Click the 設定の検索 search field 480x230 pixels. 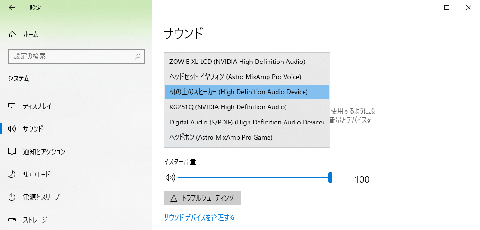tap(76, 56)
